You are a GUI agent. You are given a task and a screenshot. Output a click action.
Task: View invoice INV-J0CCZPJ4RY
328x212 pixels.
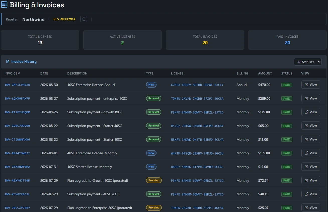click(311, 208)
